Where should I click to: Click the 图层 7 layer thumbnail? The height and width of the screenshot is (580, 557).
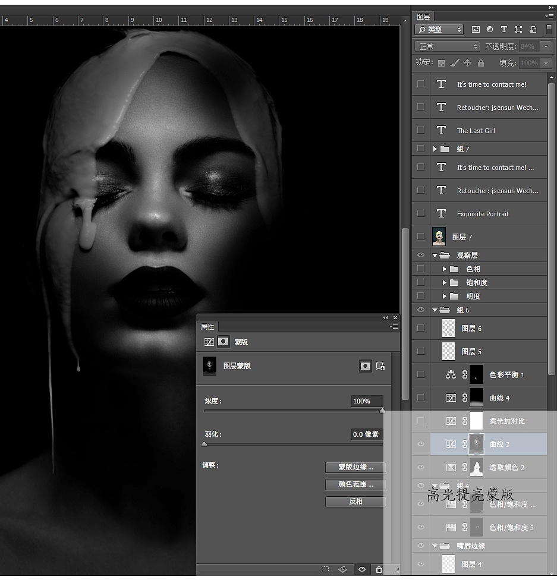click(x=439, y=237)
